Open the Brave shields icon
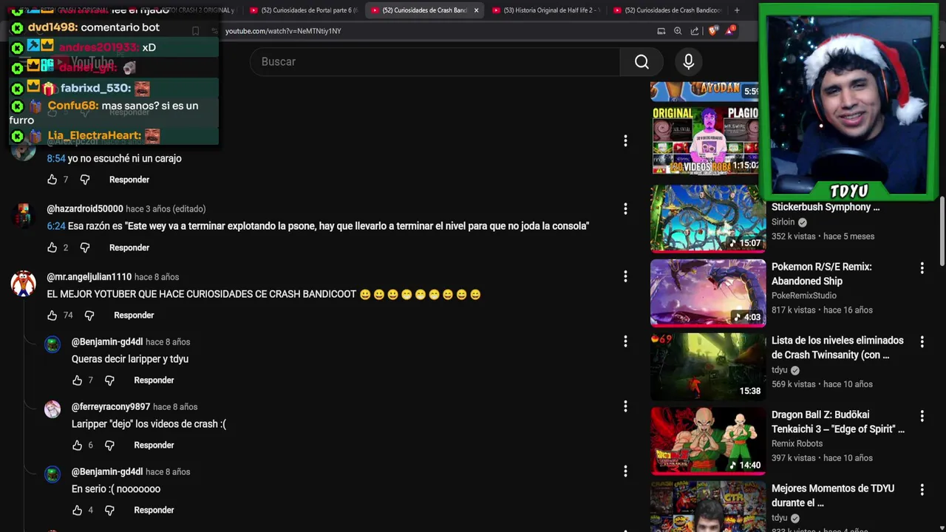Viewport: 946px width, 532px height. (712, 31)
